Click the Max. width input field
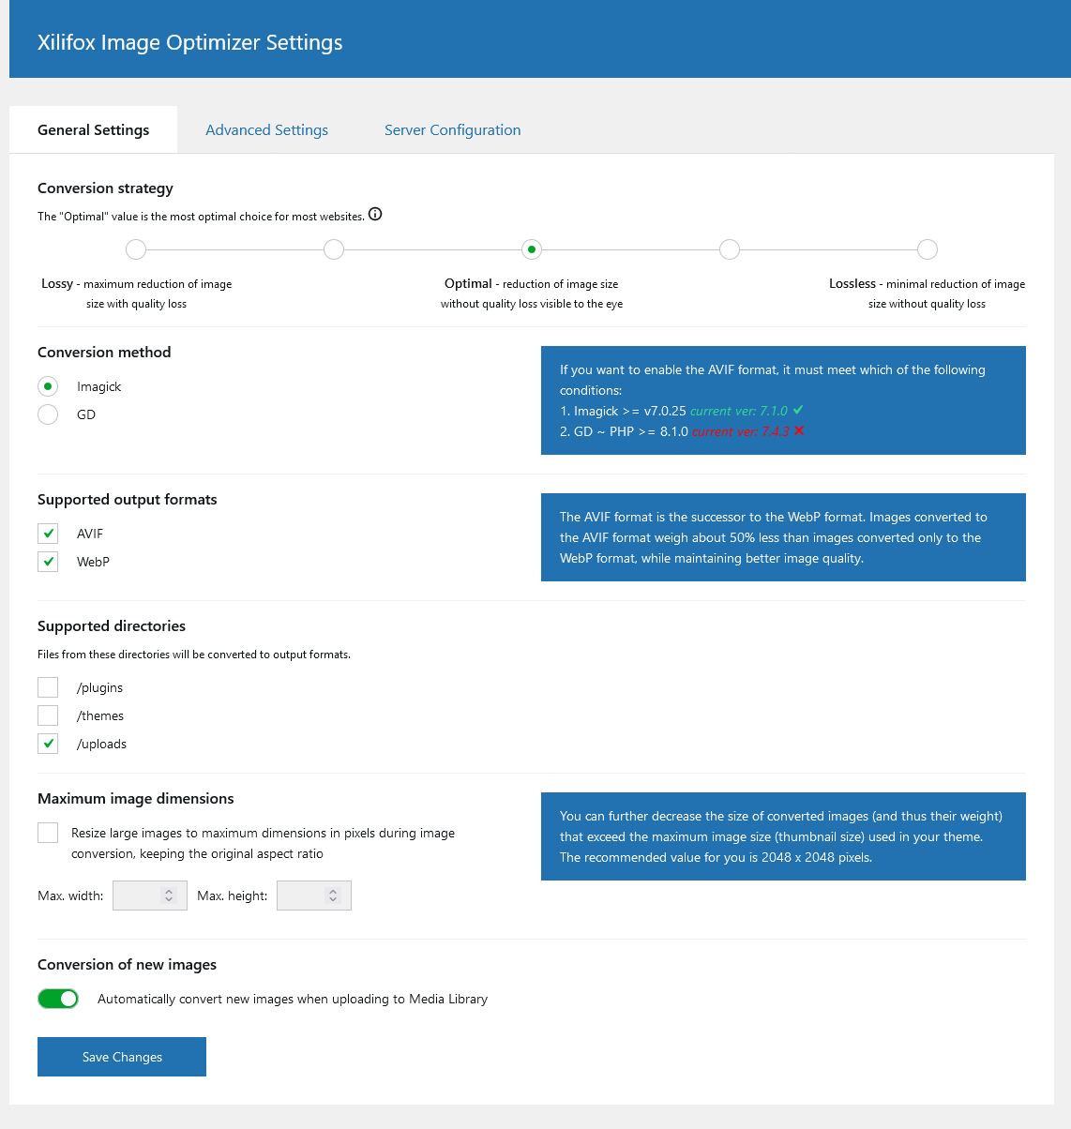Image resolution: width=1071 pixels, height=1129 pixels. click(x=150, y=896)
